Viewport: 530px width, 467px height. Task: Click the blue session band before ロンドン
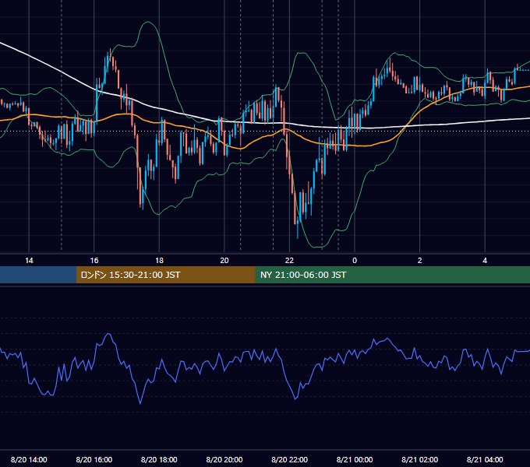click(38, 275)
